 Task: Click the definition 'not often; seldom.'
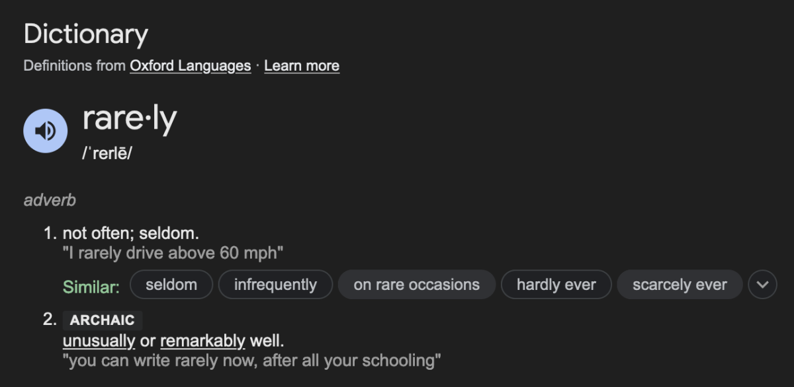click(x=131, y=233)
